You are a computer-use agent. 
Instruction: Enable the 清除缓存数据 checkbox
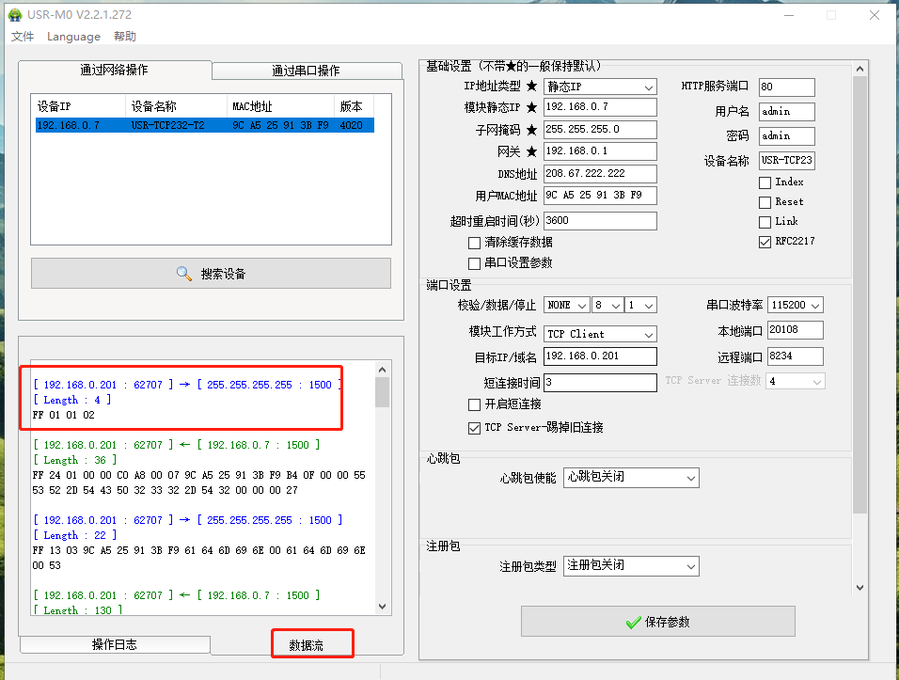tap(475, 243)
